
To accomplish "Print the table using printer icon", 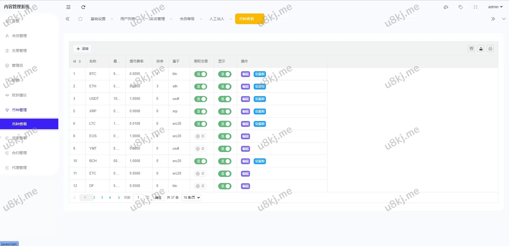I will [490, 49].
